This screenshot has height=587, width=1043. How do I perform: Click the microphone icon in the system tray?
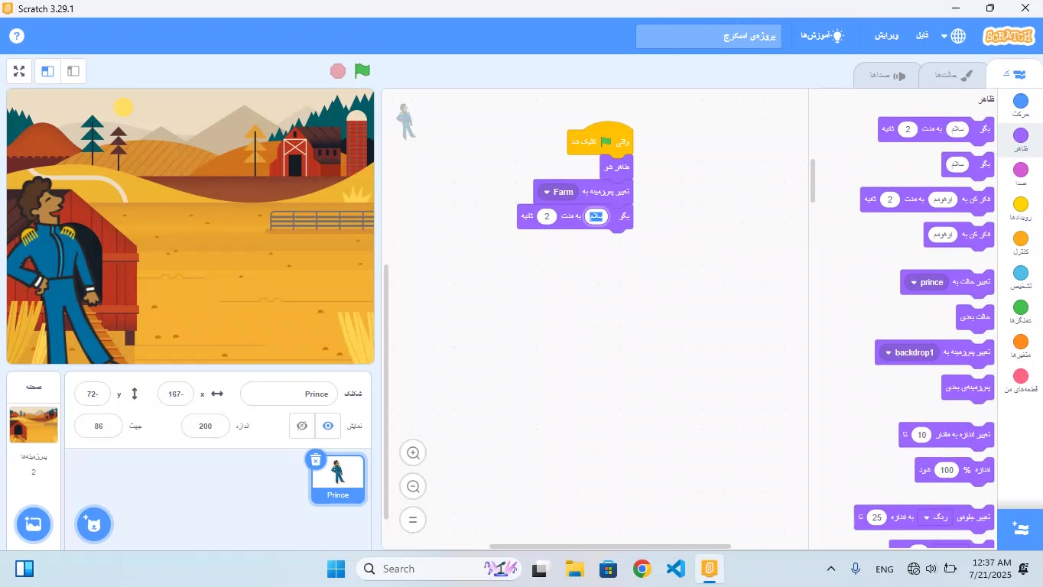[856, 569]
